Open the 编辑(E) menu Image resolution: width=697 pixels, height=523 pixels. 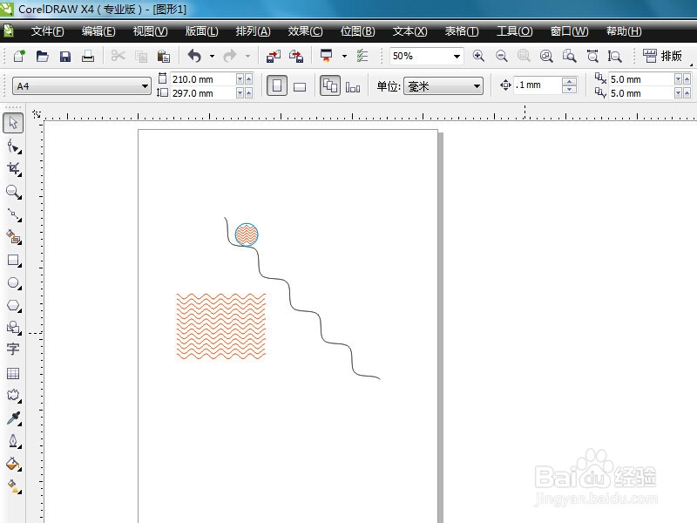click(x=98, y=31)
